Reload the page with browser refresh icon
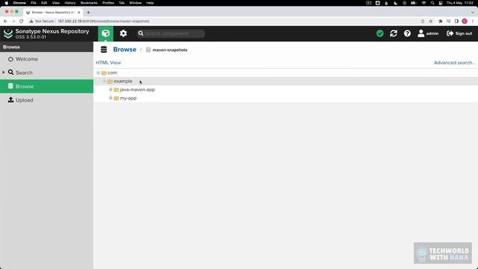Viewport: 478px width, 269px height. click(x=22, y=21)
